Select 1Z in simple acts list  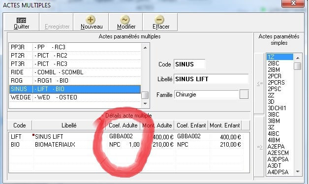point(280,57)
